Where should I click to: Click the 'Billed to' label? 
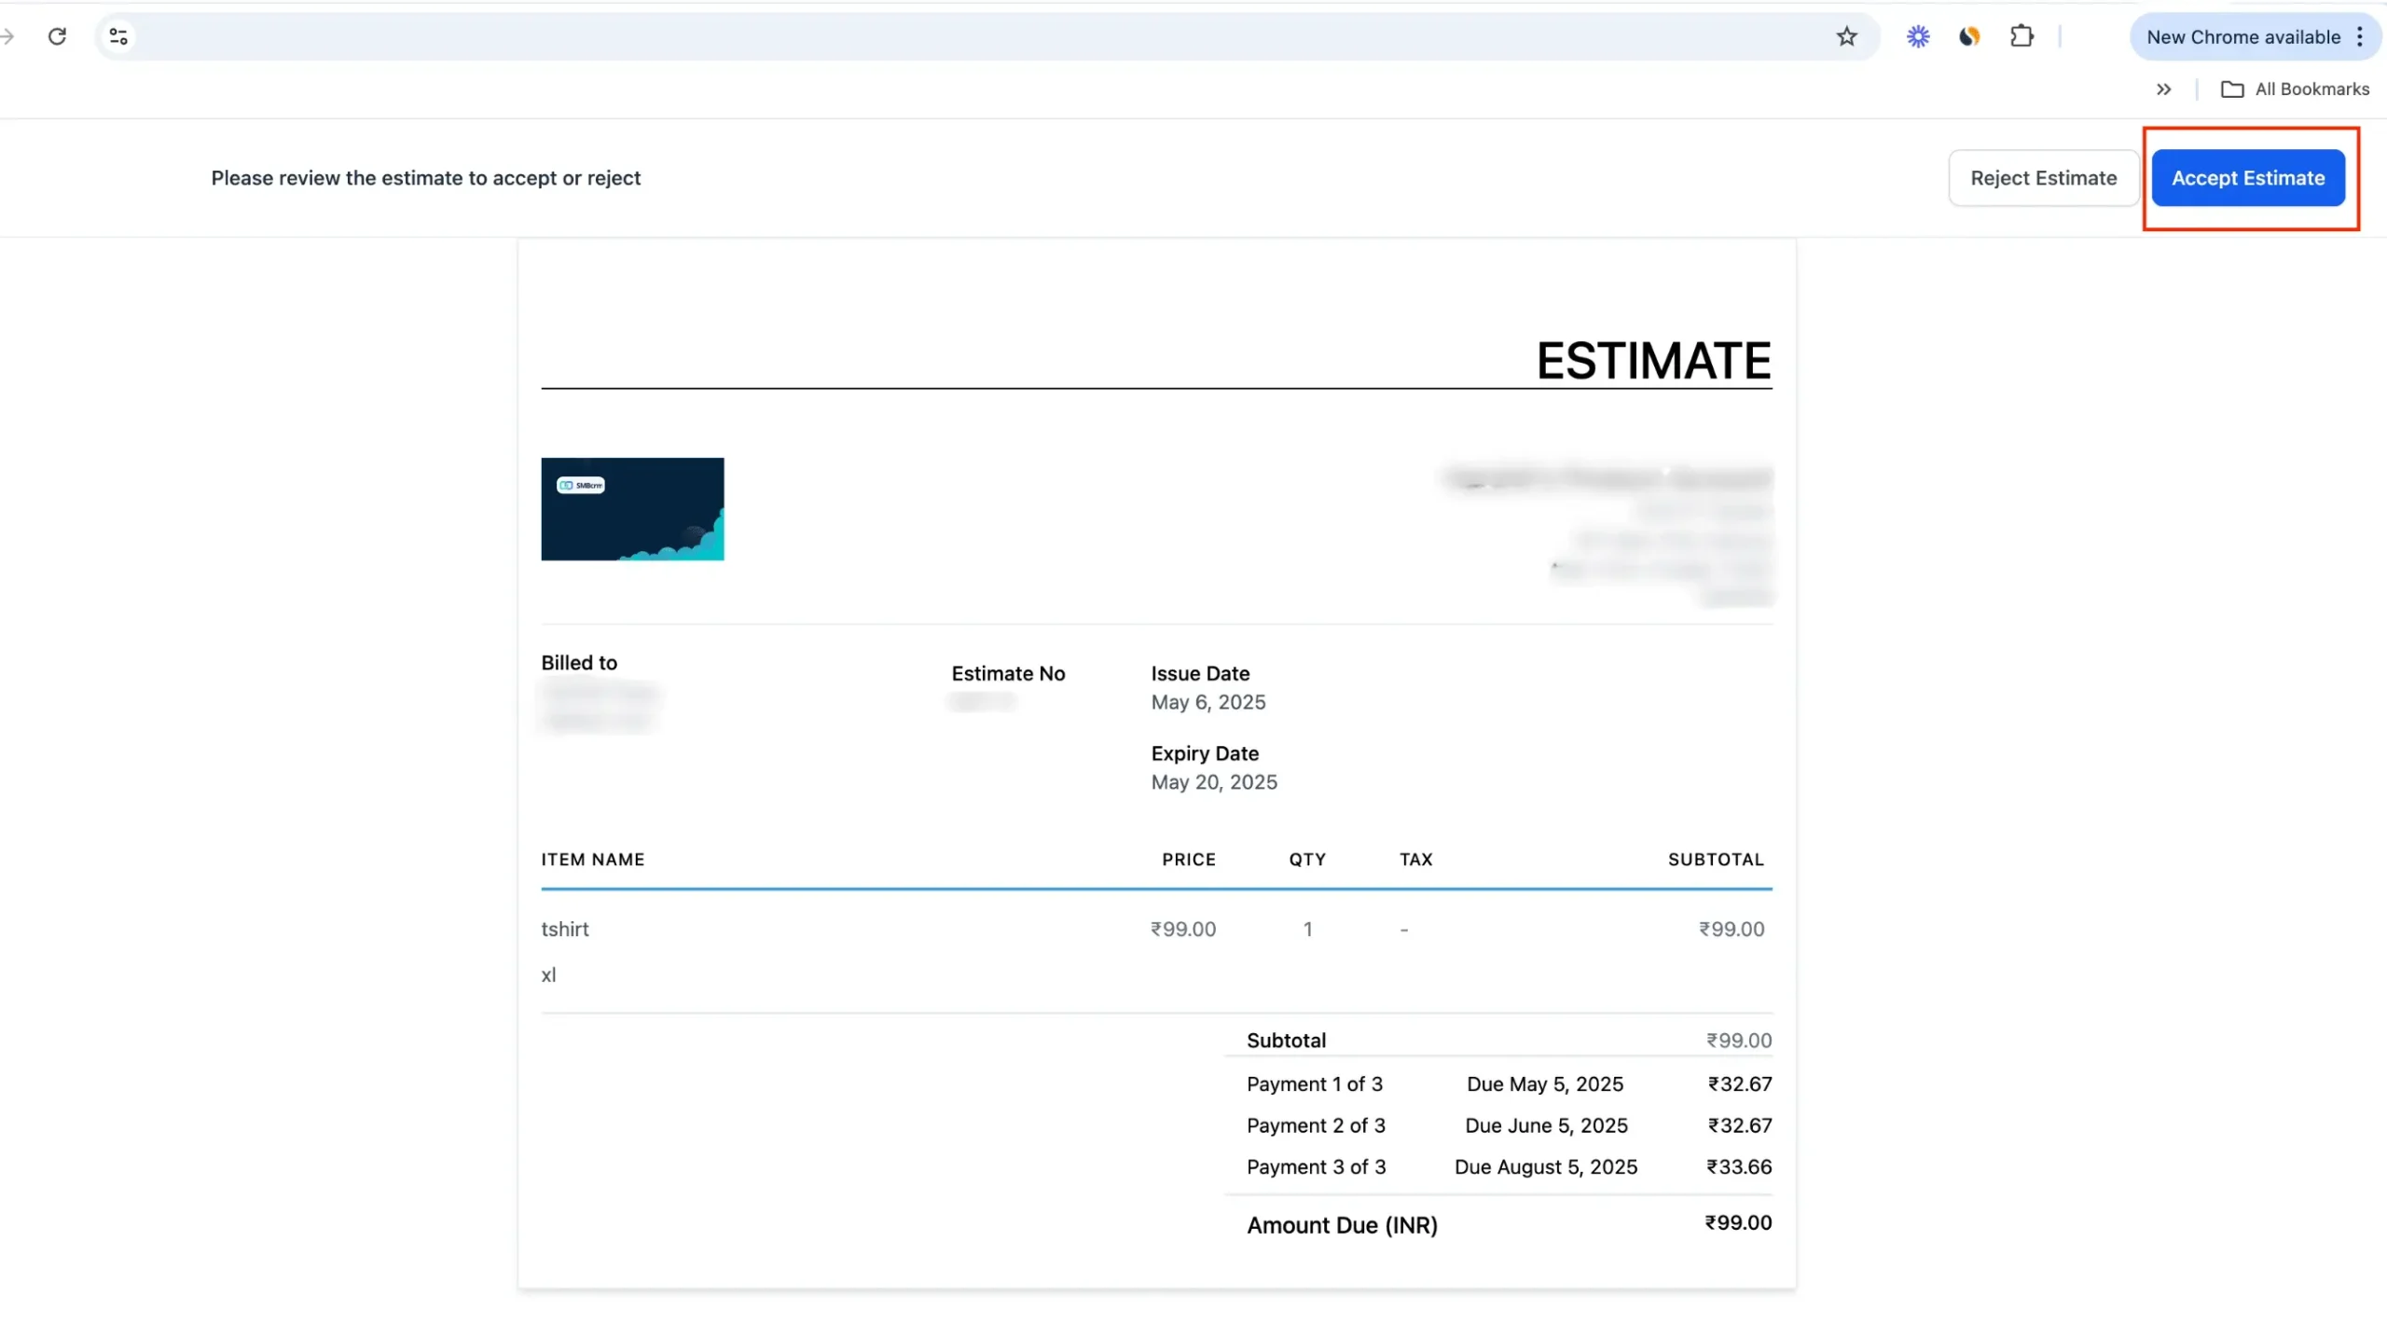tap(579, 663)
